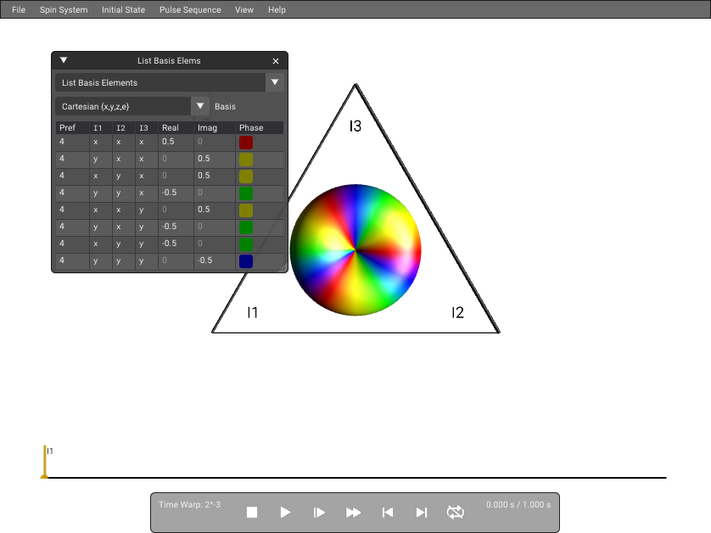This screenshot has width=711, height=533.
Task: Click the stop playback button
Action: coord(252,512)
